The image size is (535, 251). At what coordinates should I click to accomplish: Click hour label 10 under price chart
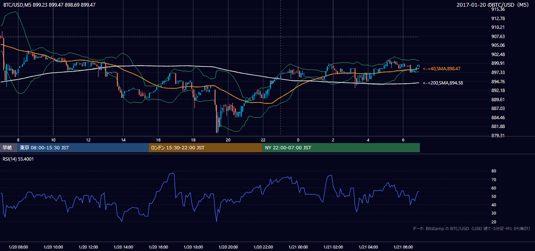[53, 140]
